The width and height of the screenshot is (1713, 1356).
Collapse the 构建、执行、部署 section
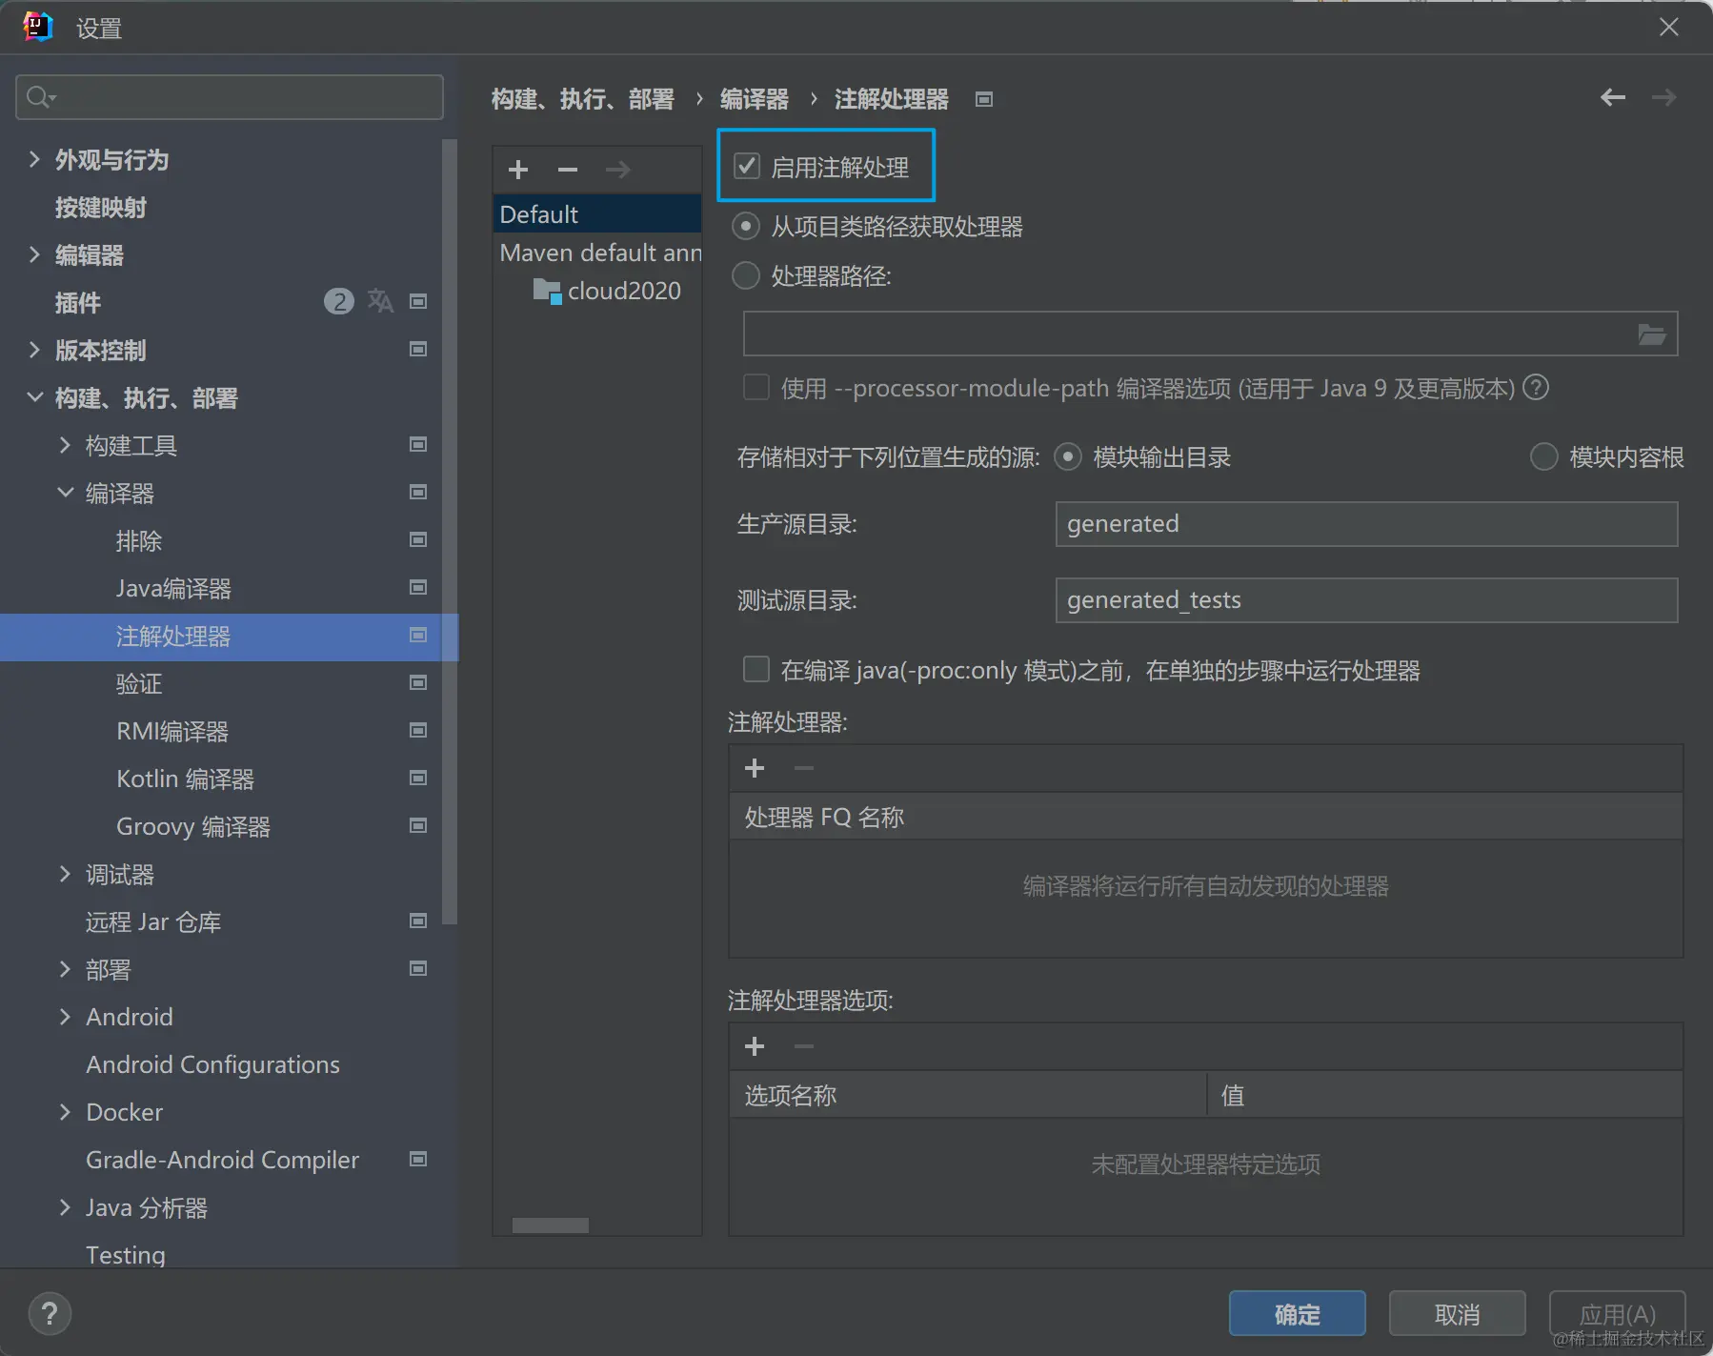34,397
